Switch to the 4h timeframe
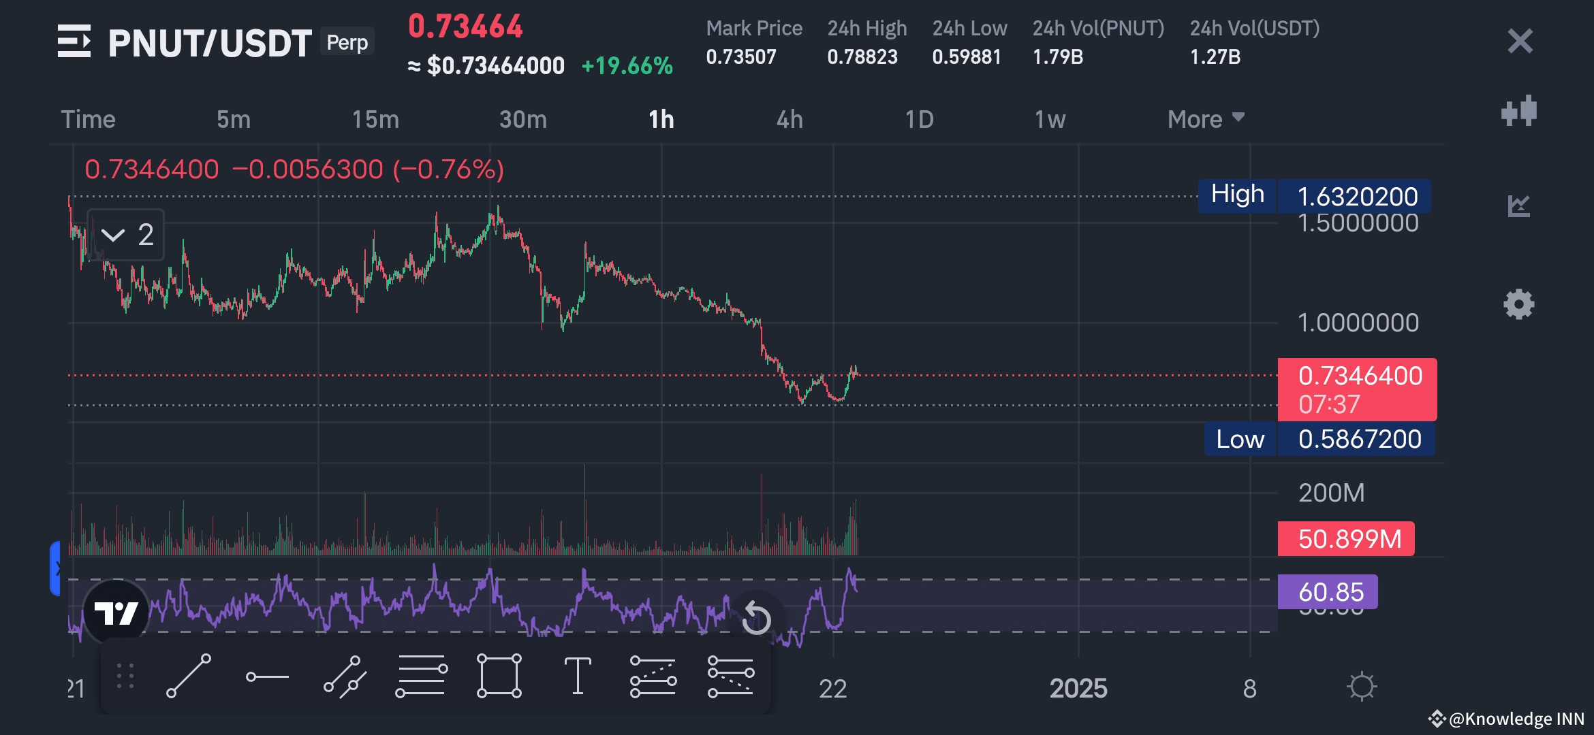 (790, 119)
